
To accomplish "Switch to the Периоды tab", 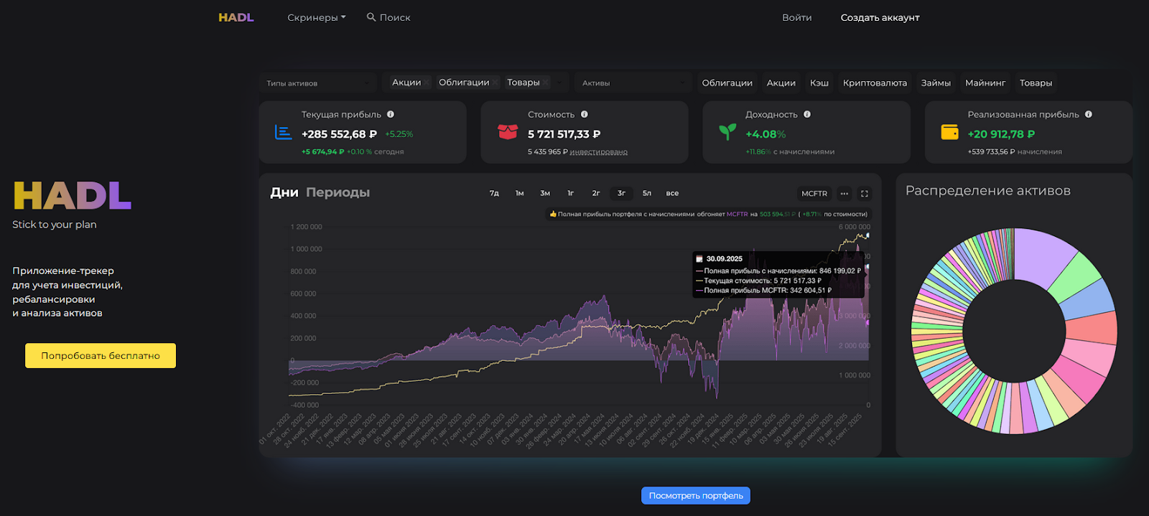I will point(338,192).
